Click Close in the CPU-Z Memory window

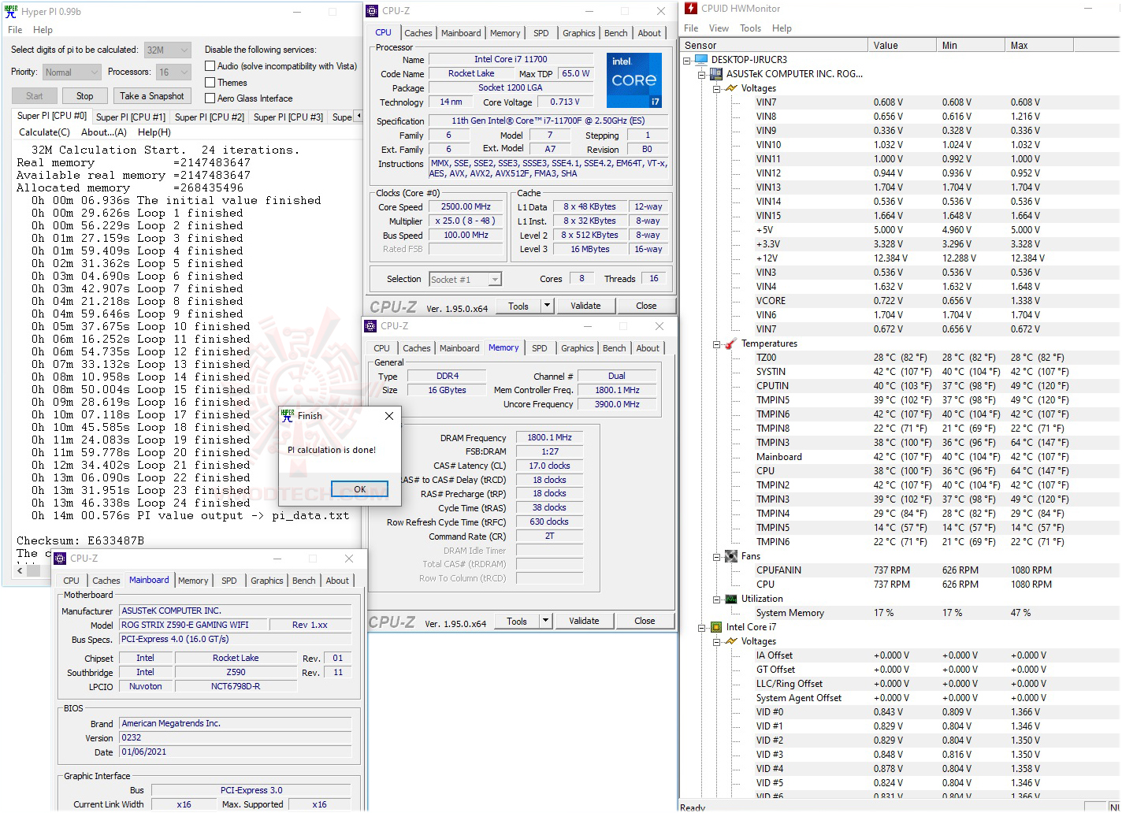pos(645,621)
